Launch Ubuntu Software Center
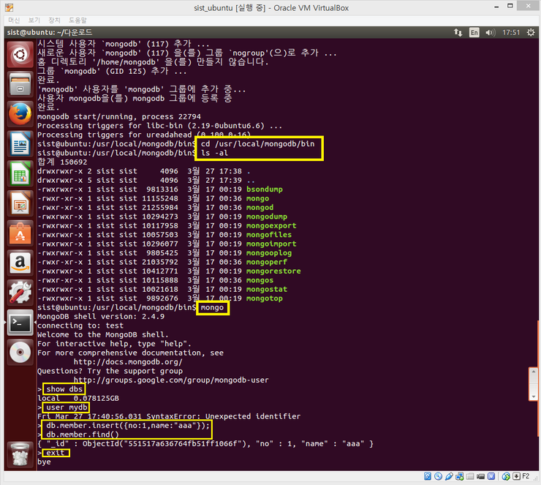 click(18, 233)
